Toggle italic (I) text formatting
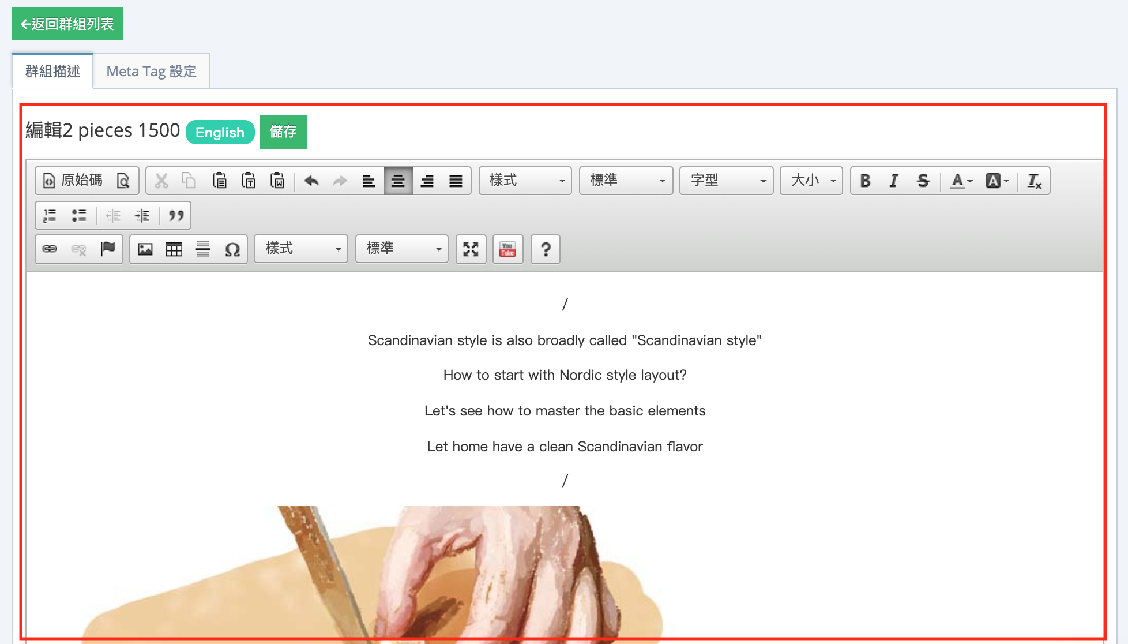Screen dimensions: 1128x644 [893, 181]
